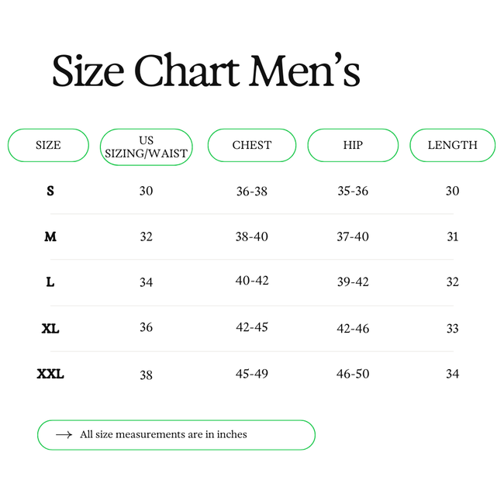Click the arrow icon beside the measurements note

(x=64, y=435)
